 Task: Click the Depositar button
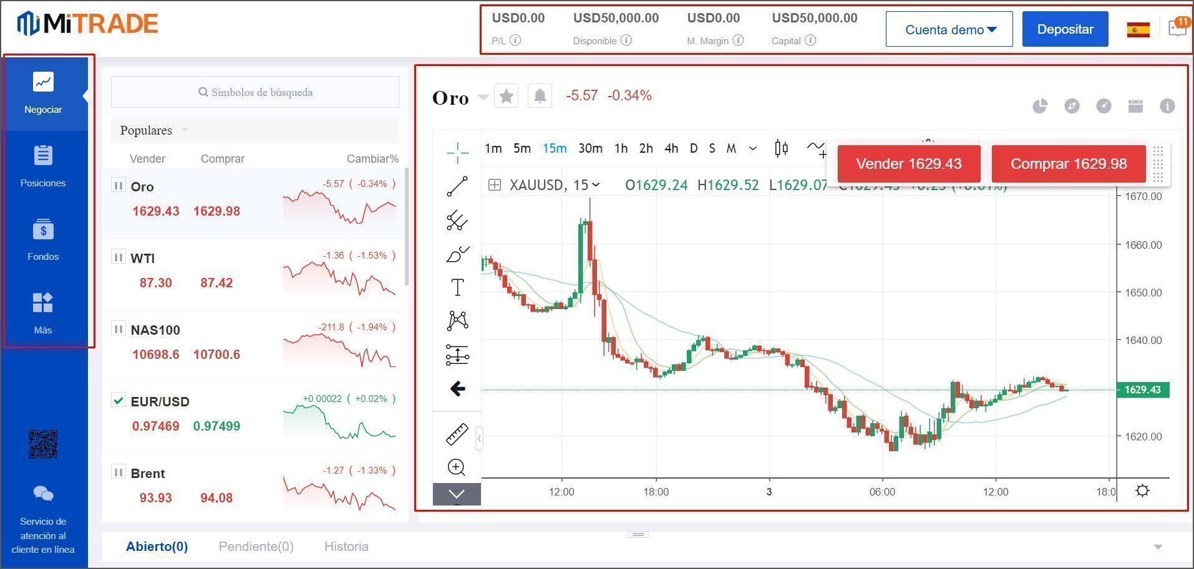1065,29
